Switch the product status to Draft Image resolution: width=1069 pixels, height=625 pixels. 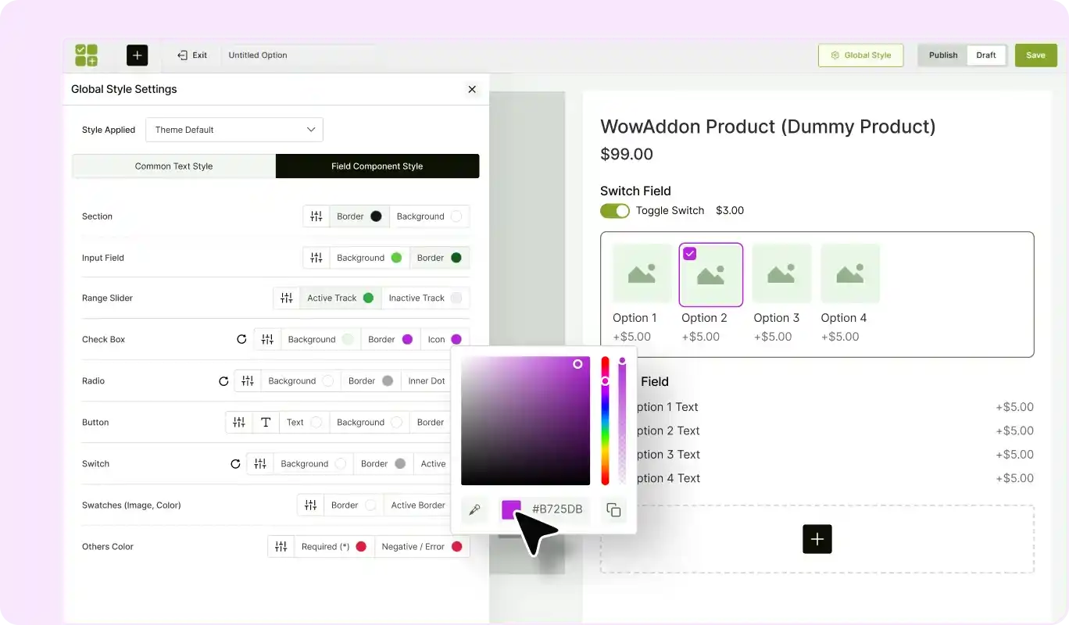pyautogui.click(x=986, y=55)
